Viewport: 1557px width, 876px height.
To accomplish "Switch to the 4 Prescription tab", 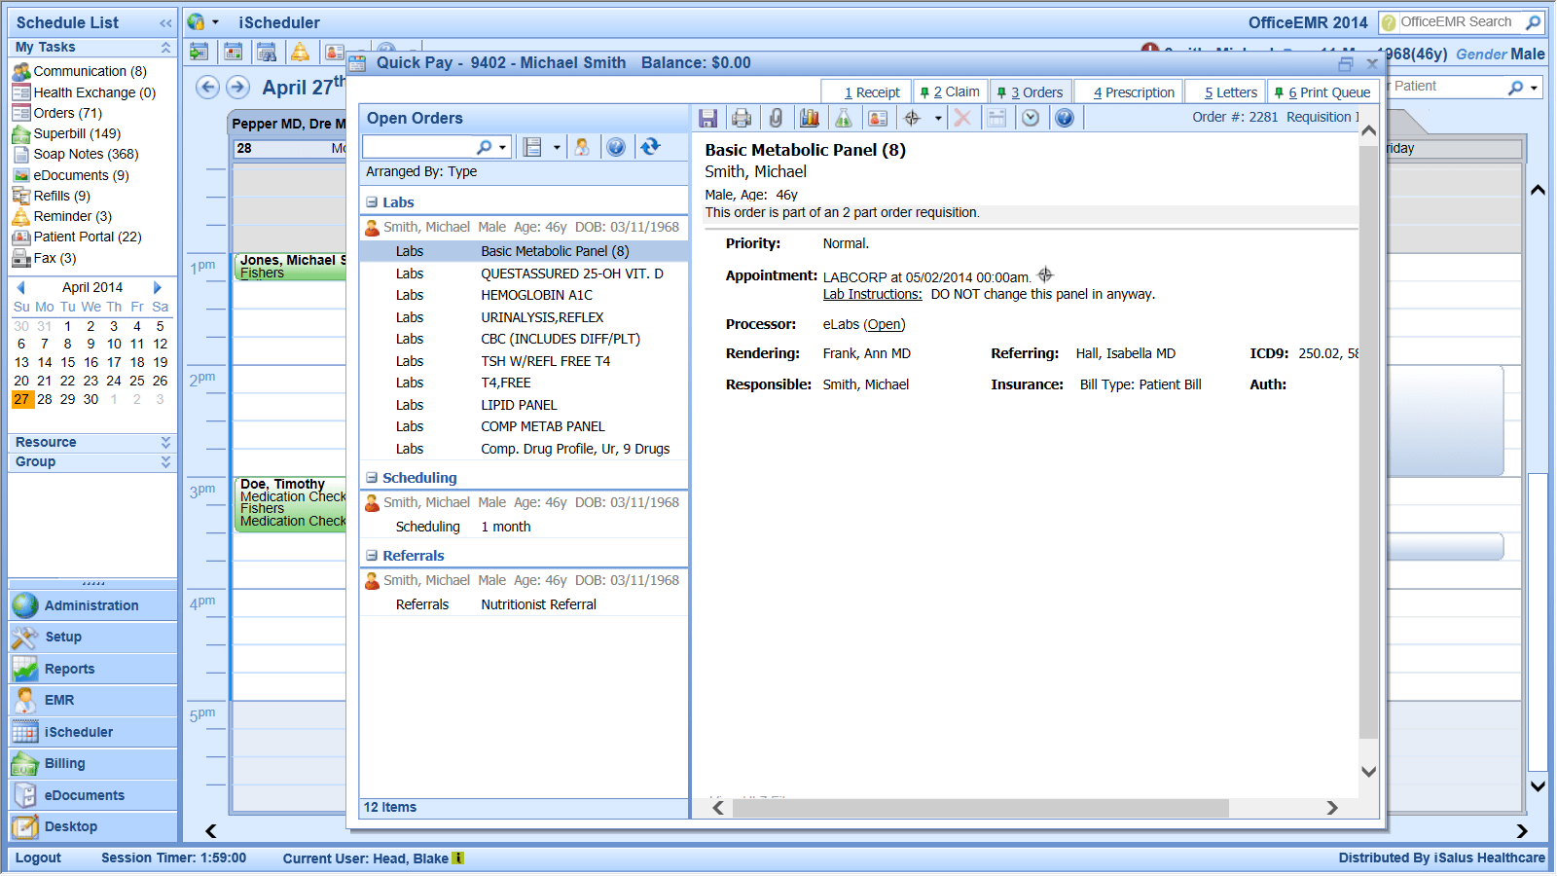I will (1134, 92).
